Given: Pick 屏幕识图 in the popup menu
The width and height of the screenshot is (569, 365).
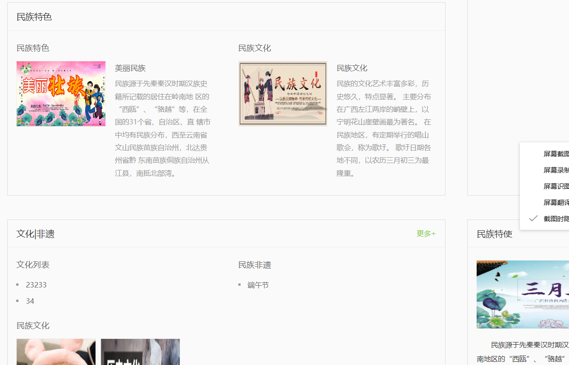Looking at the screenshot, I should pos(555,186).
